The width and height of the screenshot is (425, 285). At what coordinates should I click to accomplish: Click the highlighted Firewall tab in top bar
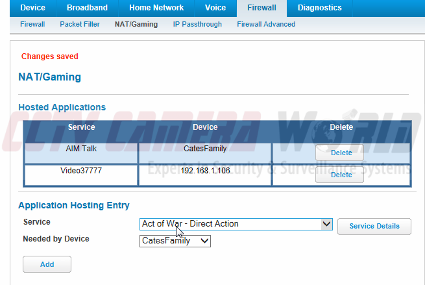261,8
